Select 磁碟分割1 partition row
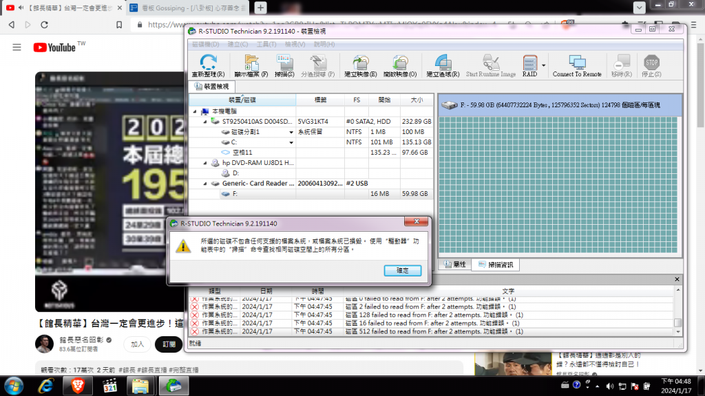Image resolution: width=705 pixels, height=396 pixels. (x=311, y=132)
